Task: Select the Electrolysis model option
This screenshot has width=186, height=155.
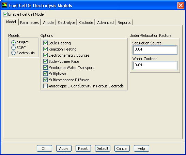Action: [x=13, y=53]
